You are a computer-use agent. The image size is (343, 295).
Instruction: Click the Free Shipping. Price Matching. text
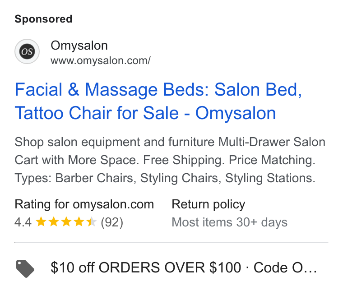tap(229, 160)
